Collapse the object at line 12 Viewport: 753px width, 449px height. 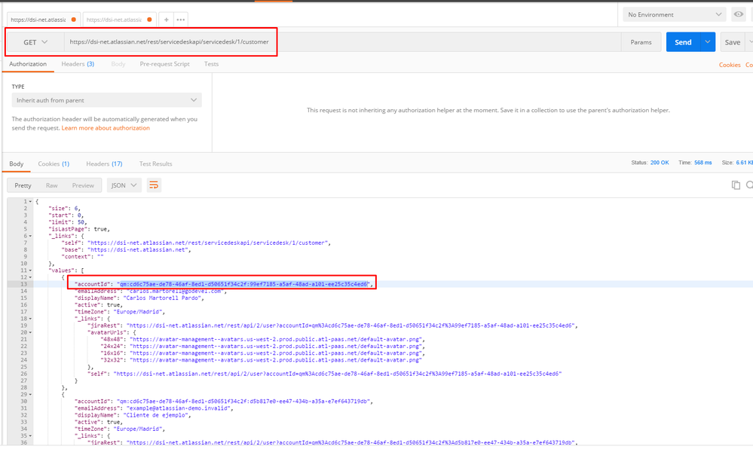pyautogui.click(x=30, y=277)
